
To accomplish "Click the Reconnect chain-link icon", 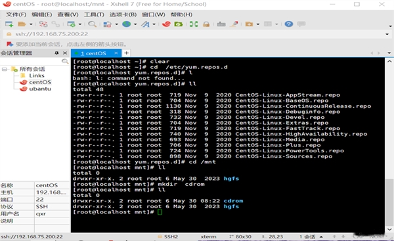I will (x=56, y=24).
